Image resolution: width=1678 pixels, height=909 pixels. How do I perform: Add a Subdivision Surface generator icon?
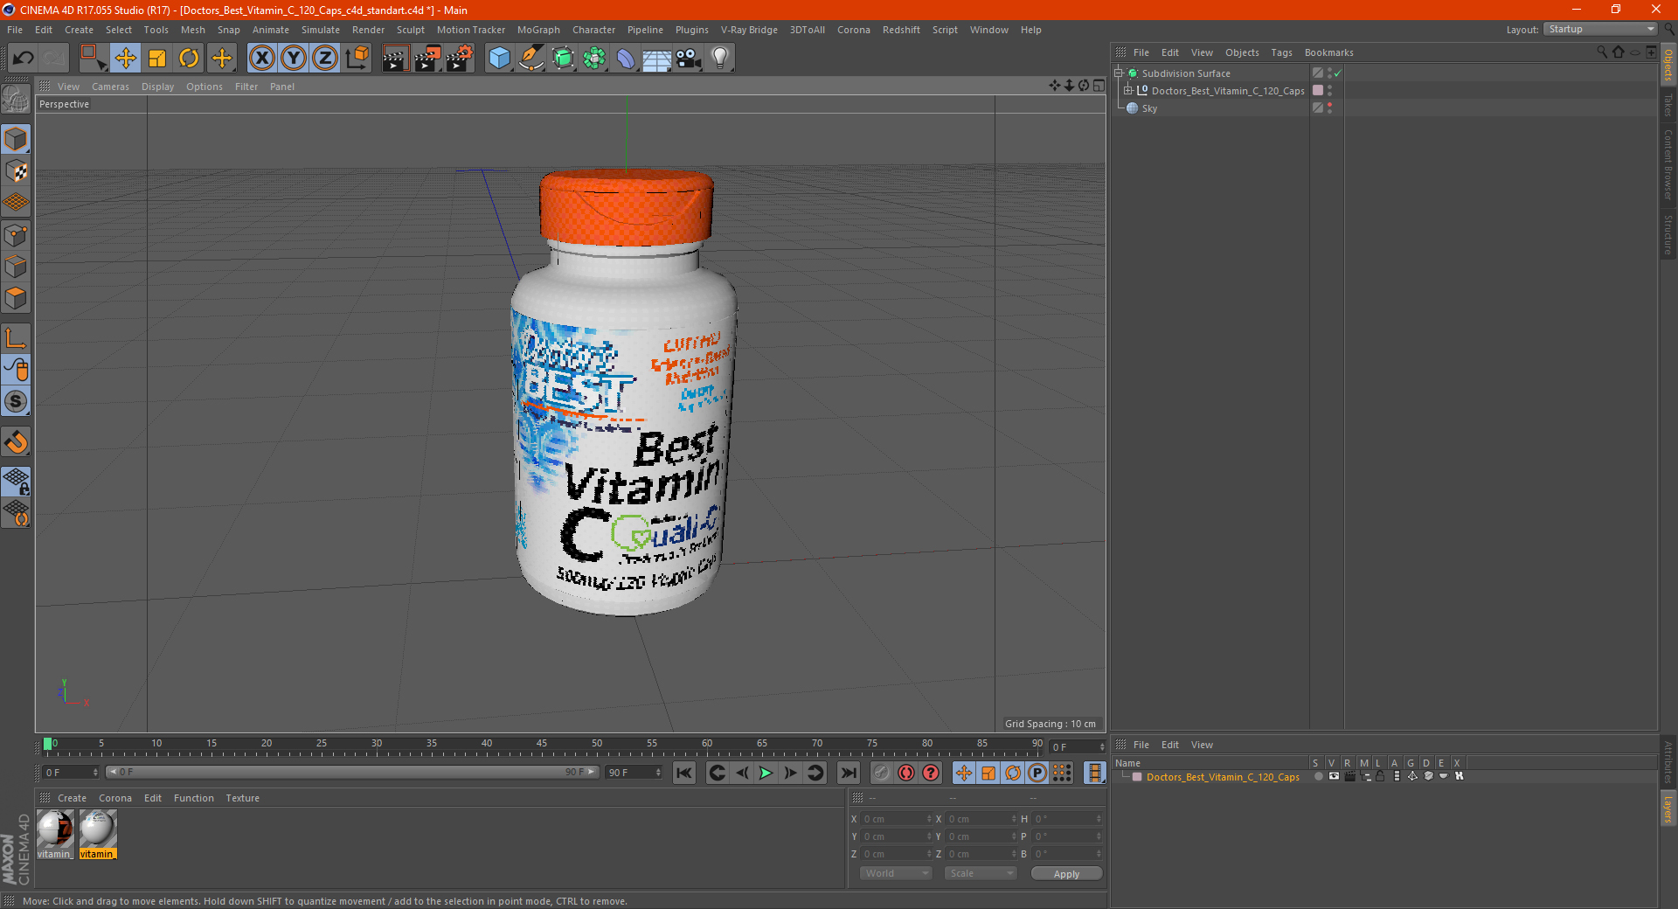pos(563,59)
